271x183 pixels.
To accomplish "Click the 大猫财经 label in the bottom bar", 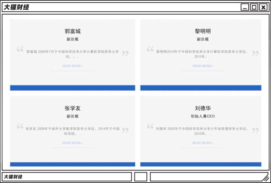I will click(x=13, y=177).
